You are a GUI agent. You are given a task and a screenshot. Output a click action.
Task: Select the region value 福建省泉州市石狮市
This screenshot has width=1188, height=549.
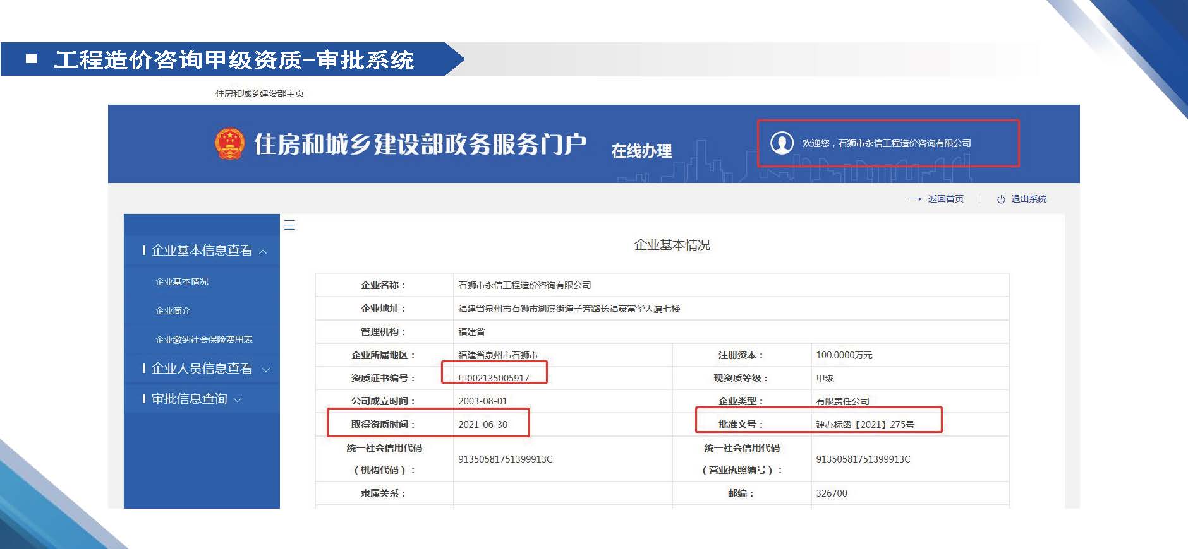click(498, 355)
